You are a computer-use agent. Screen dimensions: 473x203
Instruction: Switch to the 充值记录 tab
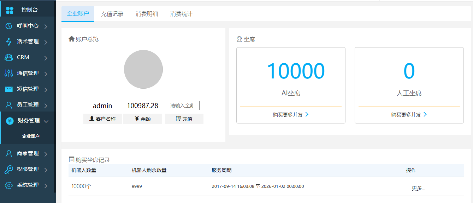point(112,13)
